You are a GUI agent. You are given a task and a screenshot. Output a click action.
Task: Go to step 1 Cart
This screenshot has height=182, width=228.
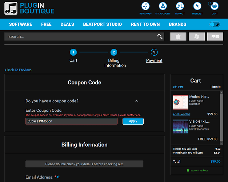[73, 52]
